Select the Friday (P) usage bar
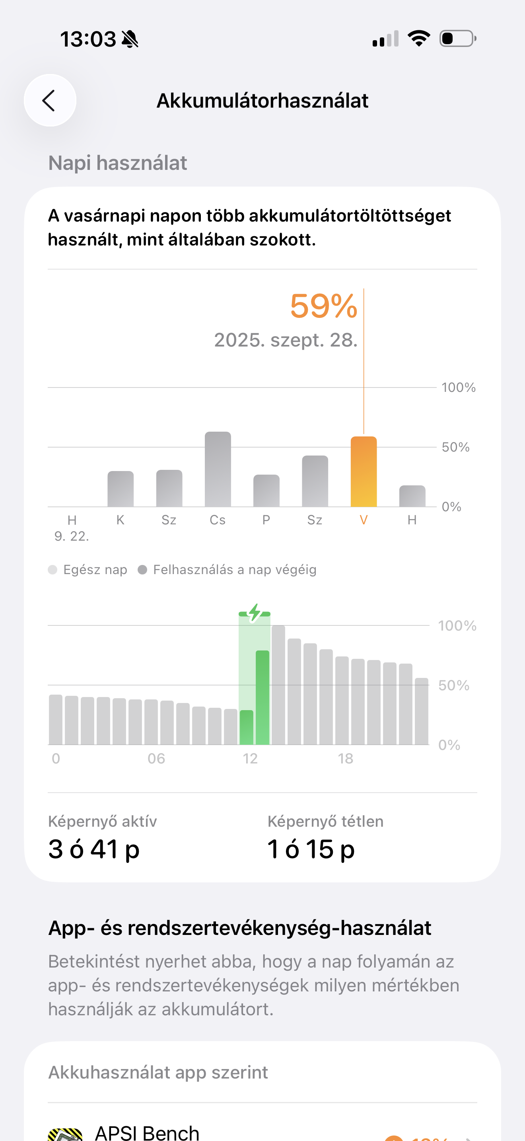525x1141 pixels. [x=266, y=491]
